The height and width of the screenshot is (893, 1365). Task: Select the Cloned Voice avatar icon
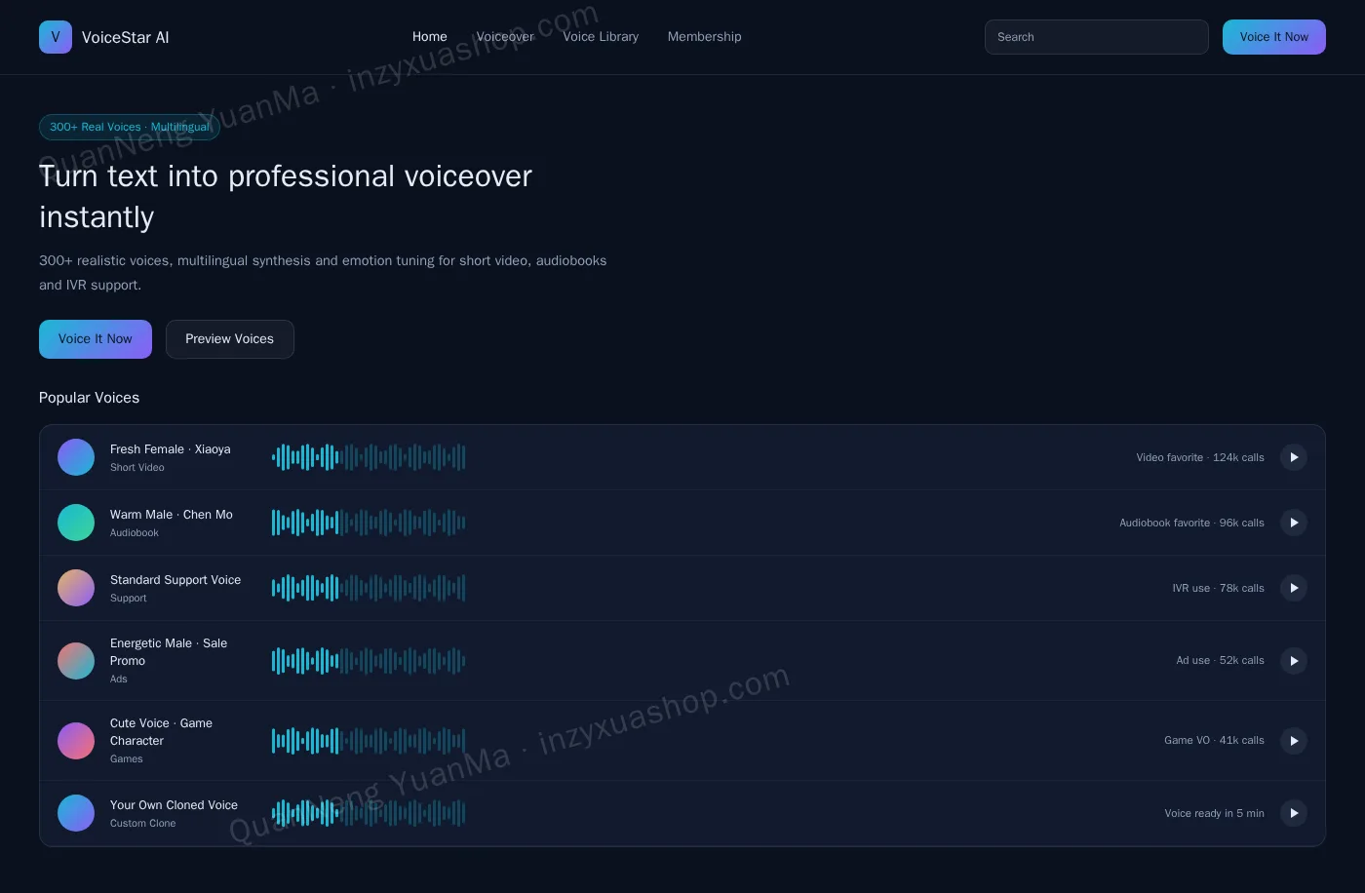[76, 813]
